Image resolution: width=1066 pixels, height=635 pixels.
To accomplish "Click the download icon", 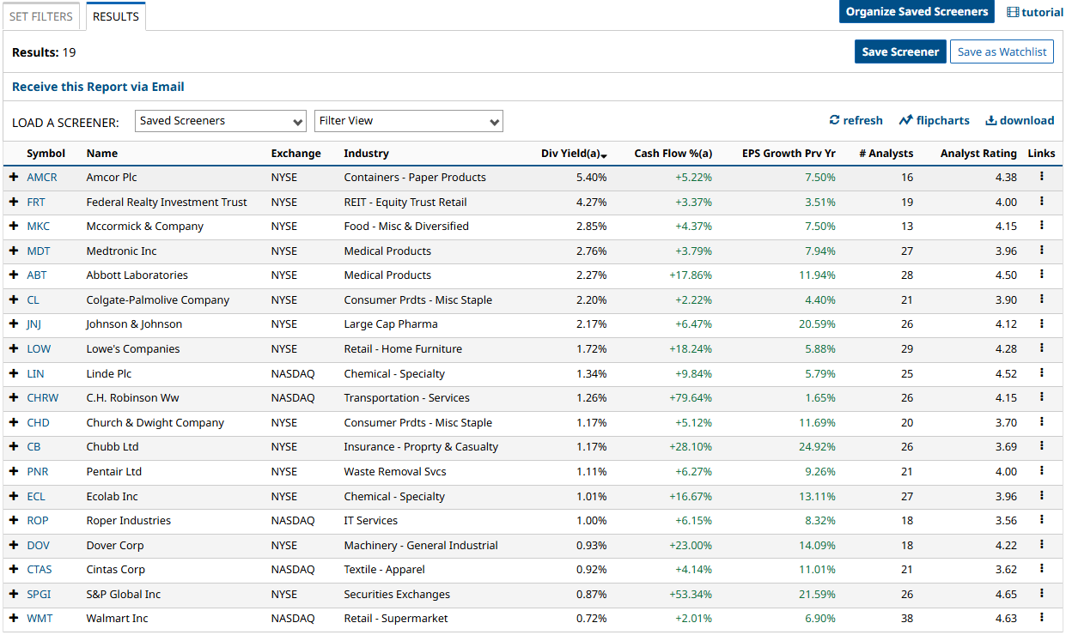I will (x=991, y=120).
